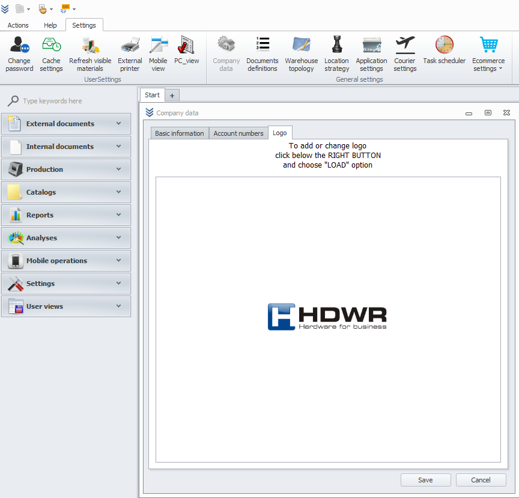Click the sidebar Settings tools icon

pos(16,284)
